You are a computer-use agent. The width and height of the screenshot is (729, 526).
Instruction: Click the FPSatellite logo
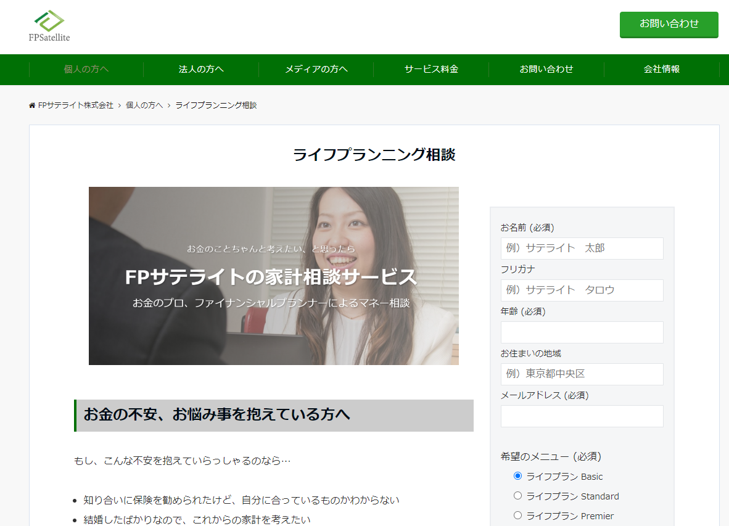pos(49,26)
